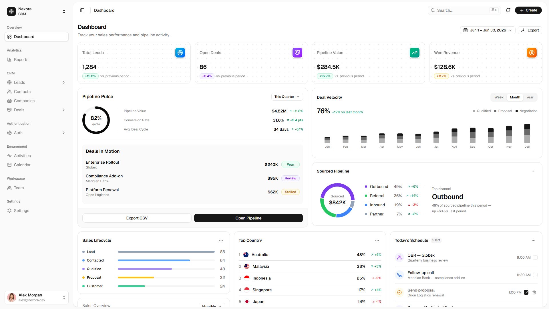Click the Open Deals handshake icon
This screenshot has width=549, height=309.
[297, 53]
